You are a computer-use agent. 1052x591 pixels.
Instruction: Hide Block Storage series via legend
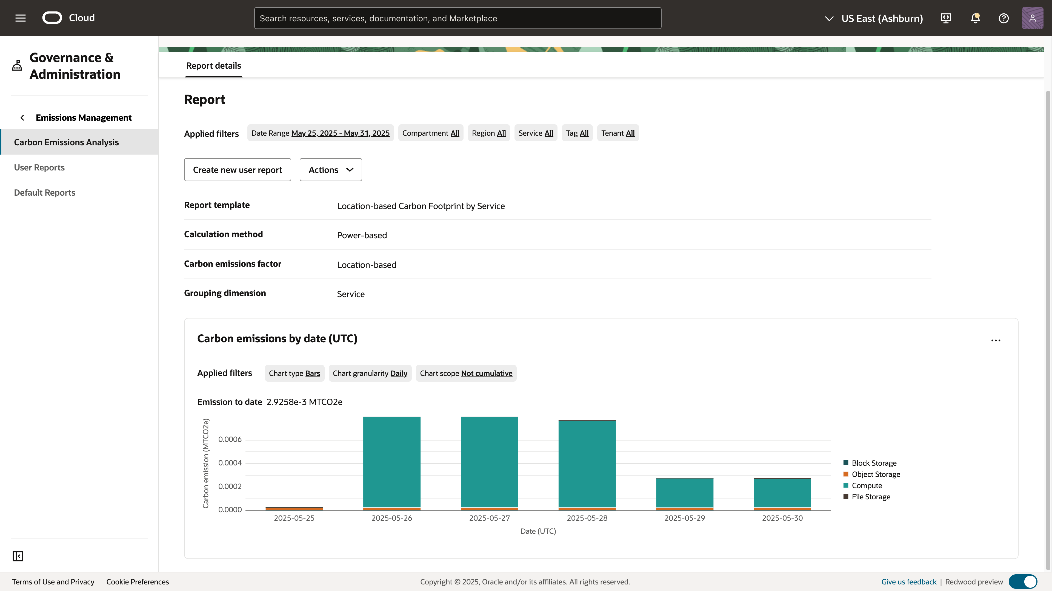click(870, 462)
